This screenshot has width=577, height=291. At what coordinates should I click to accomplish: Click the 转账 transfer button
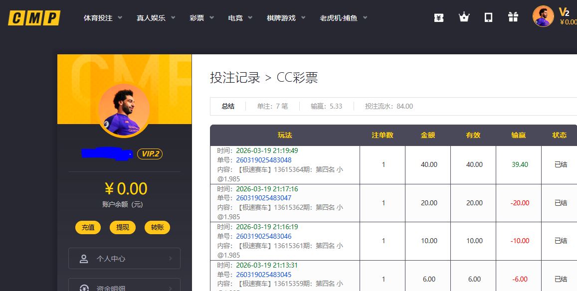[157, 227]
